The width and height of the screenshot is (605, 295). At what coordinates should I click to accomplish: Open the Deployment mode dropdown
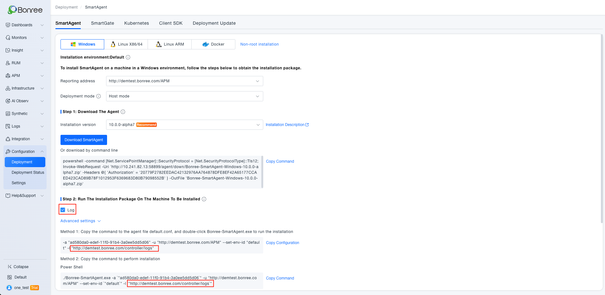(x=184, y=96)
